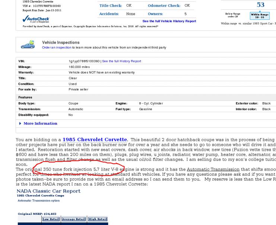Click the Vehicle Inspections heading
The width and height of the screenshot is (276, 225).
click(61, 43)
